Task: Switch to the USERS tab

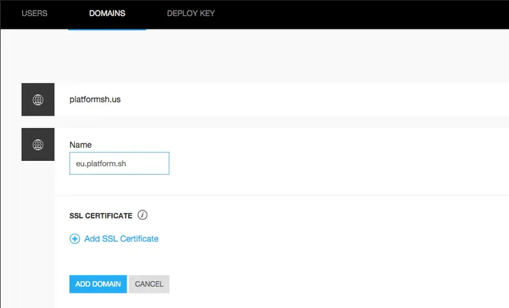Action: tap(34, 13)
